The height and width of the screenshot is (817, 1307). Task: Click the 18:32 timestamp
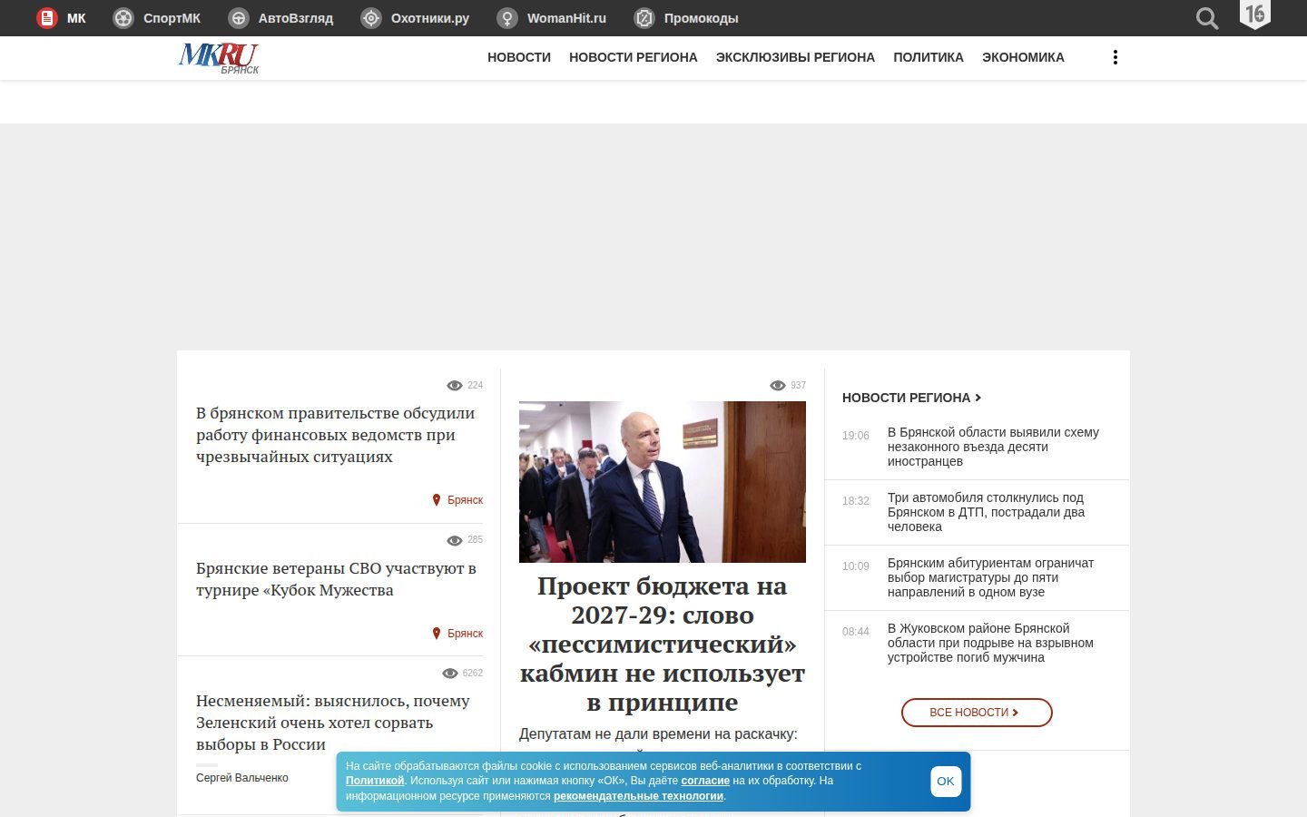856,501
